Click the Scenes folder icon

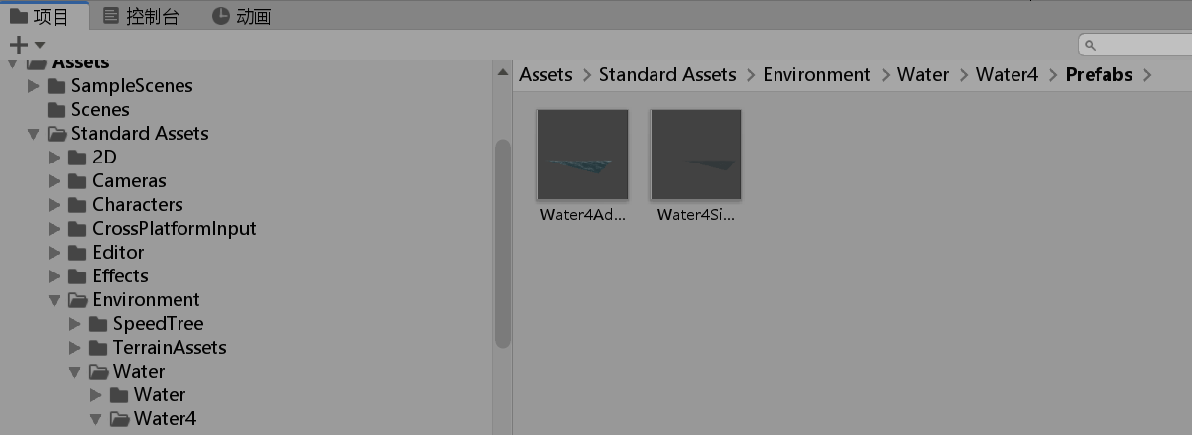tap(57, 110)
